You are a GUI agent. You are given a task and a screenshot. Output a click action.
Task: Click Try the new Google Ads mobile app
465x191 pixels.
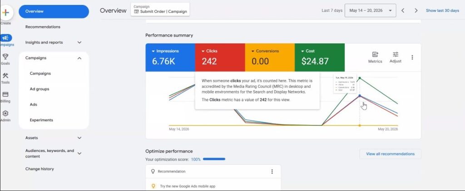(x=188, y=186)
